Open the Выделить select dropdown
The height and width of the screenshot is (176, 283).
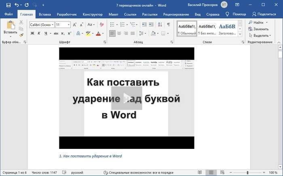(x=260, y=36)
